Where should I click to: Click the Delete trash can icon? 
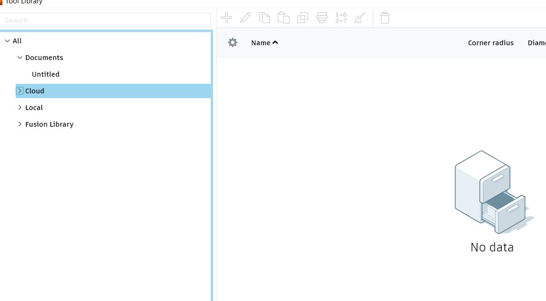(x=385, y=18)
